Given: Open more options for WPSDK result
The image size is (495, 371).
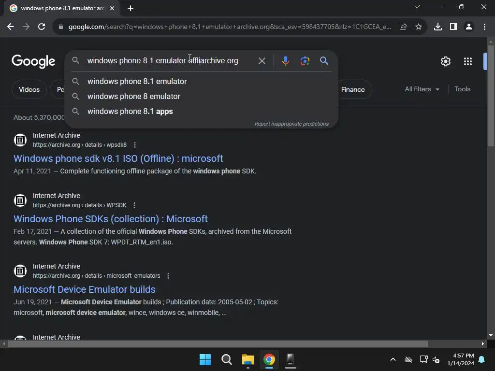Looking at the screenshot, I should pyautogui.click(x=134, y=205).
